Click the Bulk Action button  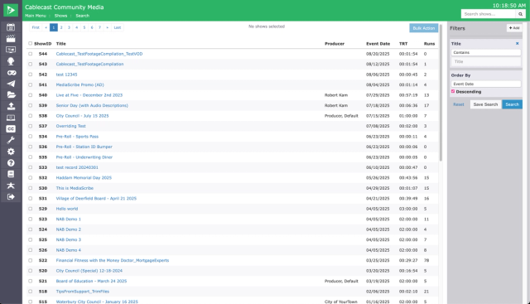click(x=424, y=28)
